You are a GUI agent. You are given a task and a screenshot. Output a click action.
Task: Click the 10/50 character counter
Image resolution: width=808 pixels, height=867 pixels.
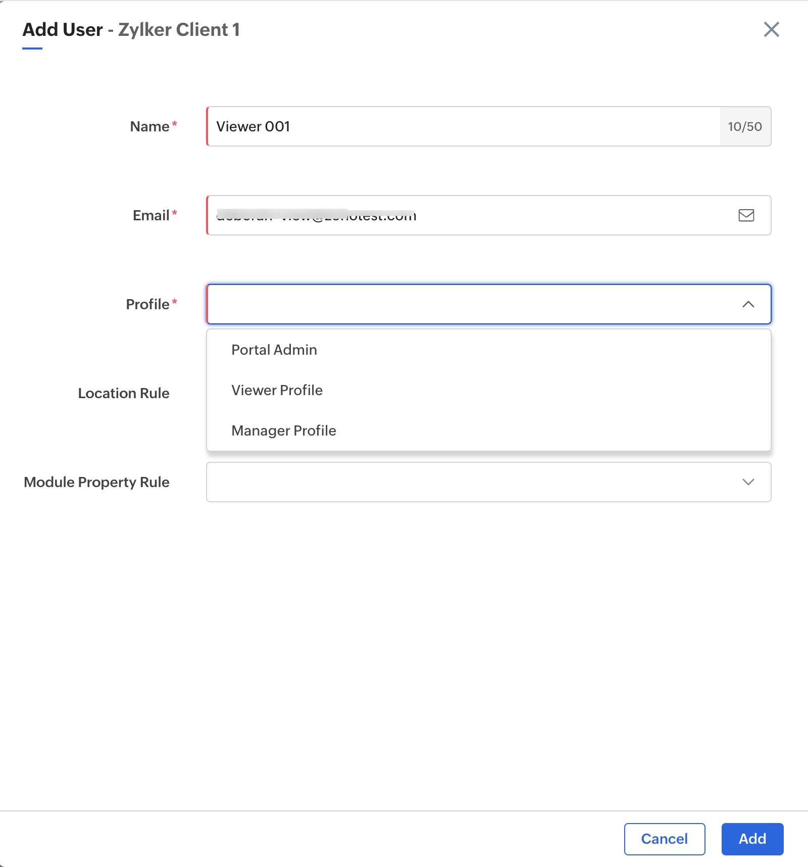click(x=744, y=126)
